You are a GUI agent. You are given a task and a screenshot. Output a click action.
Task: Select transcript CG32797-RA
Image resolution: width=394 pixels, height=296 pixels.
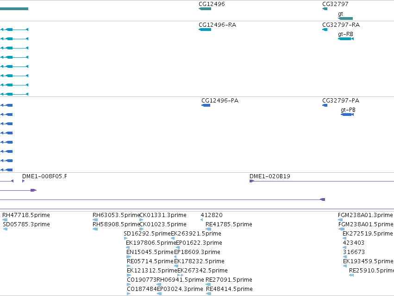click(325, 30)
